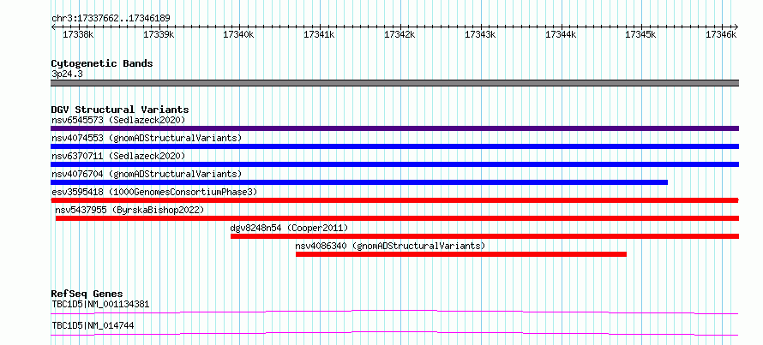Click the esv3595418 1000Genomes red bar
The image size is (763, 345).
pyautogui.click(x=394, y=200)
